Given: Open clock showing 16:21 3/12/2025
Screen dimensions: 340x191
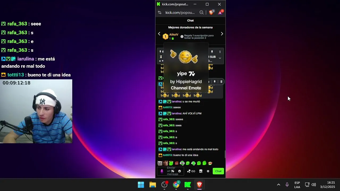Looking at the screenshot, I should pos(328,185).
